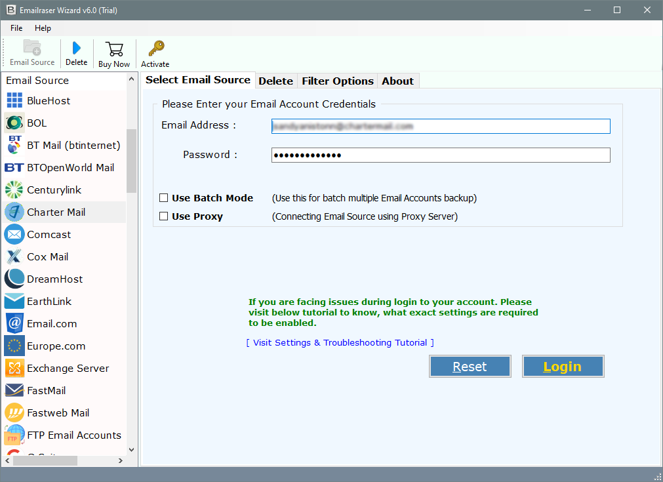Click the Email Source toolbar folder icon
The width and height of the screenshot is (663, 482).
(32, 47)
